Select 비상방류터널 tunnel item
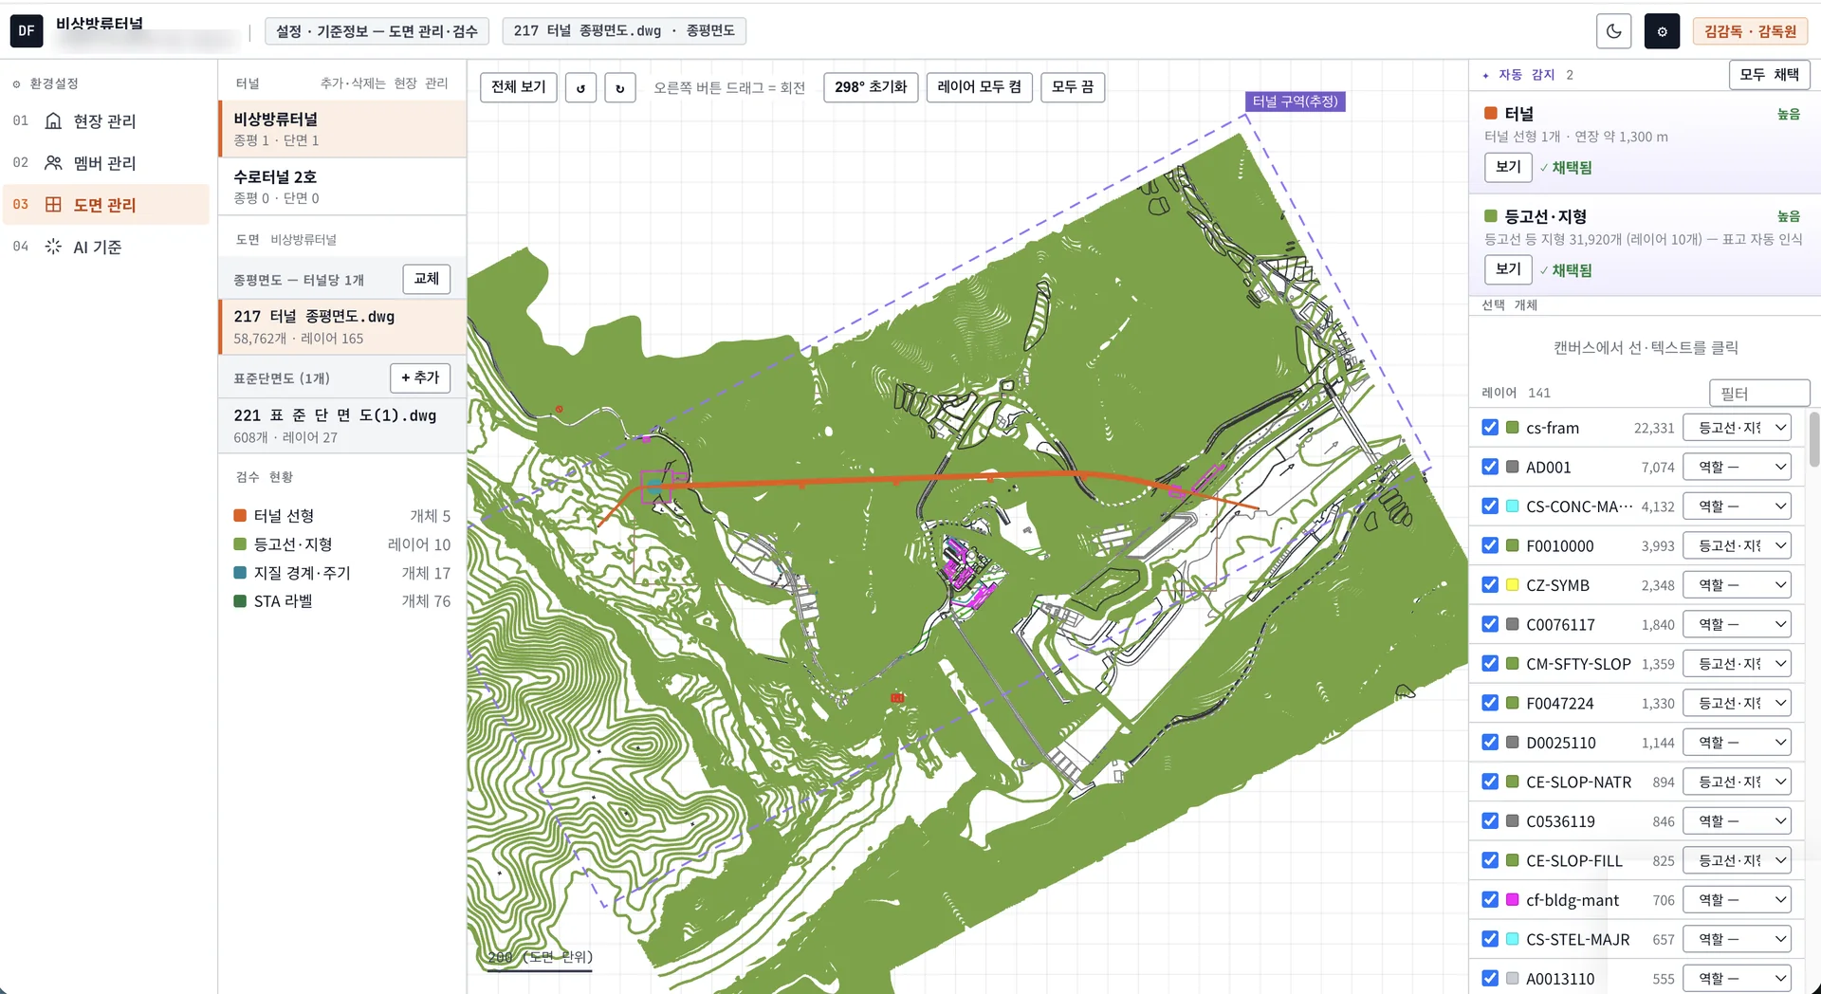Viewport: 1821px width, 994px height. pos(342,129)
